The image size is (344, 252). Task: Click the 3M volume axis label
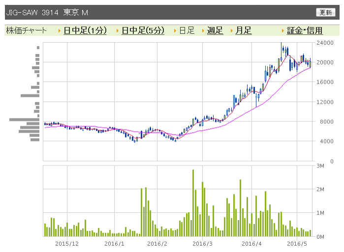coord(320,166)
